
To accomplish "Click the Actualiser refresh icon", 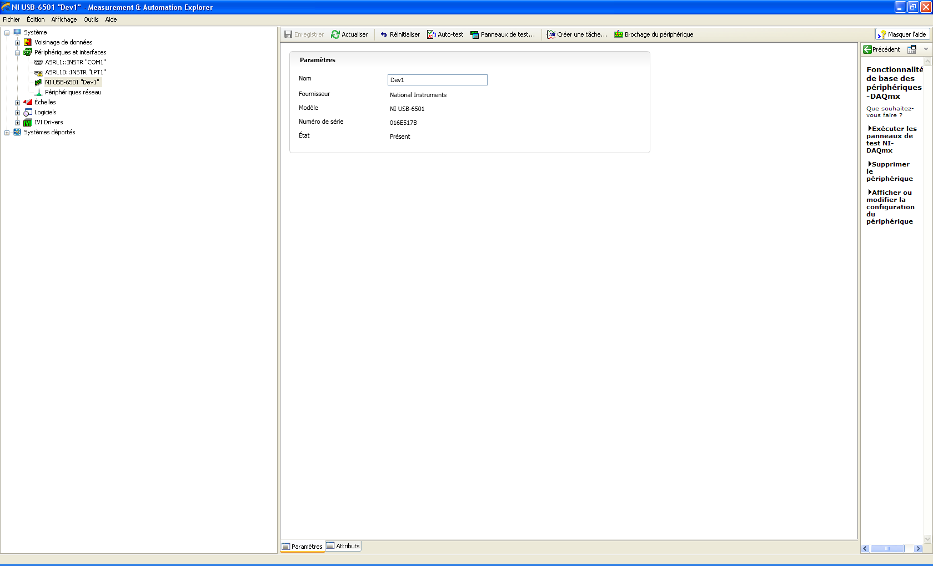I will [x=335, y=34].
